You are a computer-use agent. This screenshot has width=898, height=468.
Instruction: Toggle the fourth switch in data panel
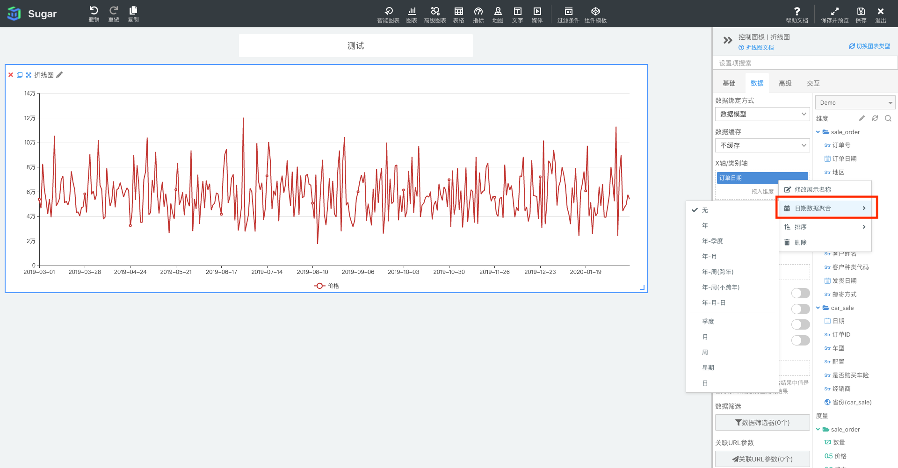(800, 340)
